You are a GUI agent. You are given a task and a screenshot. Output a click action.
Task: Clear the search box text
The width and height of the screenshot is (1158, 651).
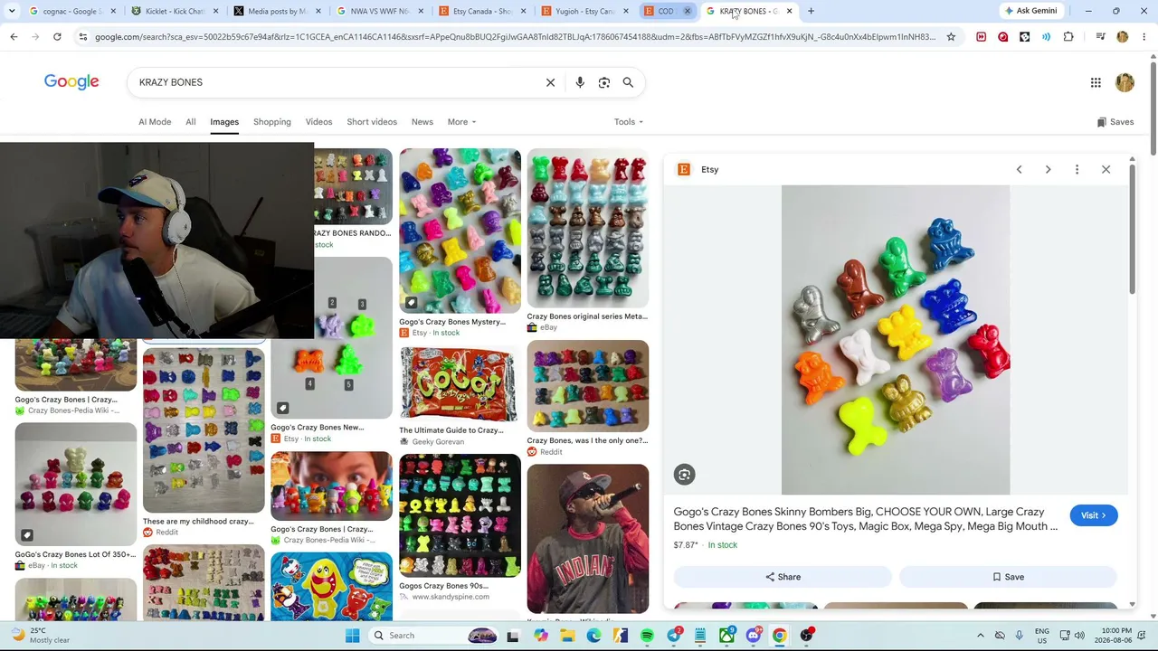point(550,82)
